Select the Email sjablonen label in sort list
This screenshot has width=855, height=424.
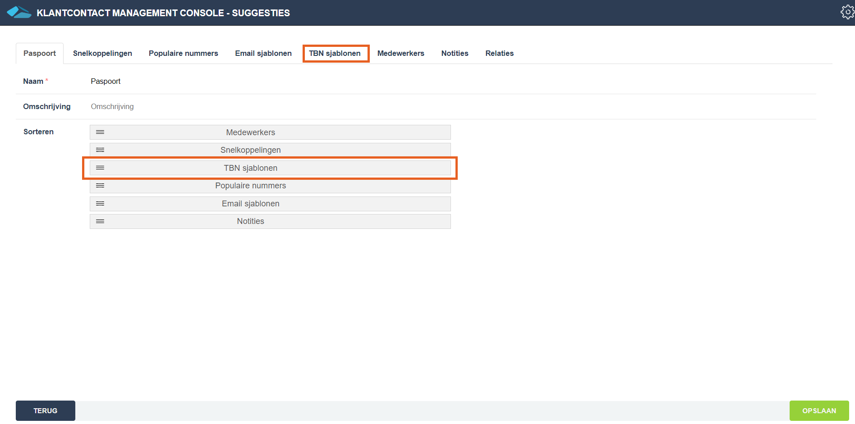click(251, 204)
